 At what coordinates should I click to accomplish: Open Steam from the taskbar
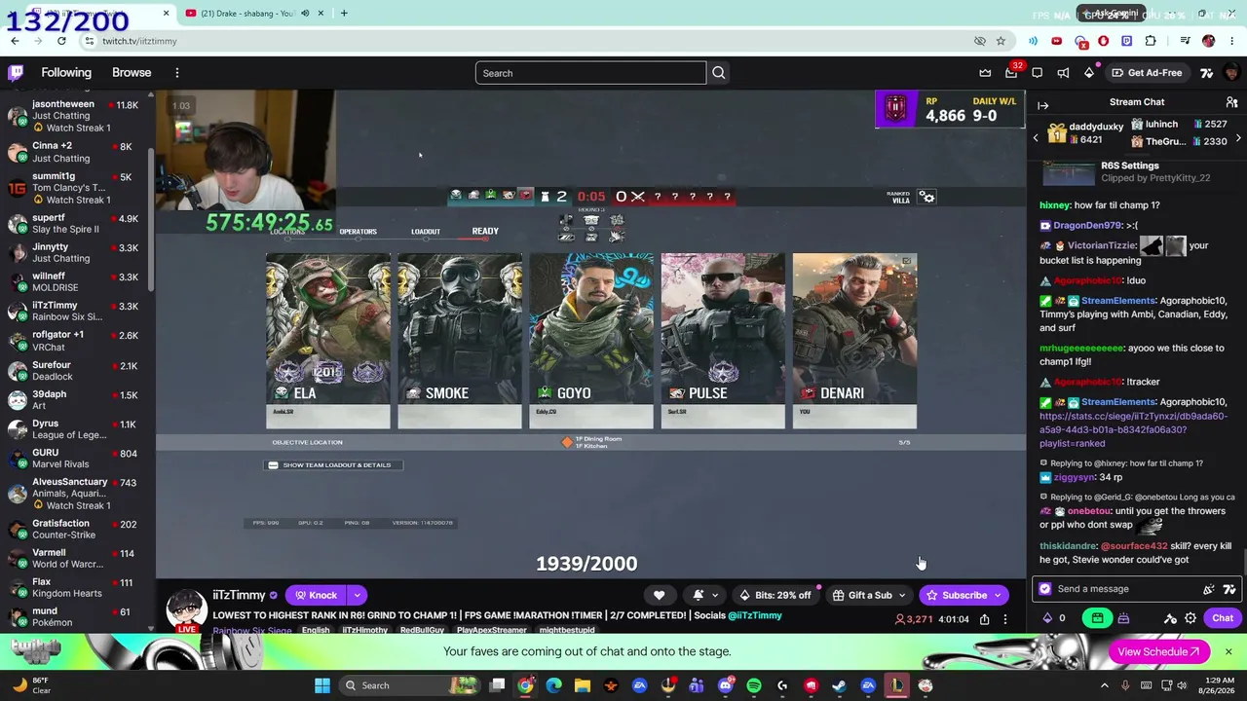840,685
